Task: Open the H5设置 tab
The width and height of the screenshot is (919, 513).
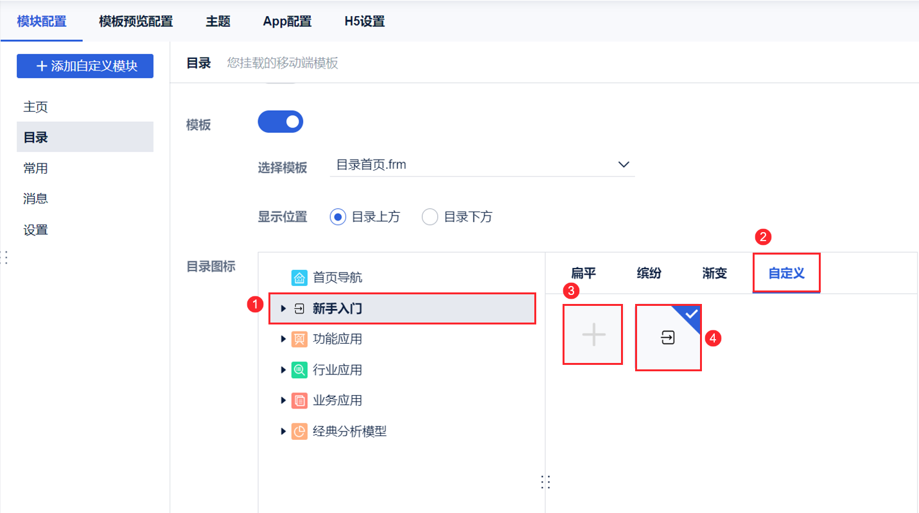Action: [x=363, y=21]
